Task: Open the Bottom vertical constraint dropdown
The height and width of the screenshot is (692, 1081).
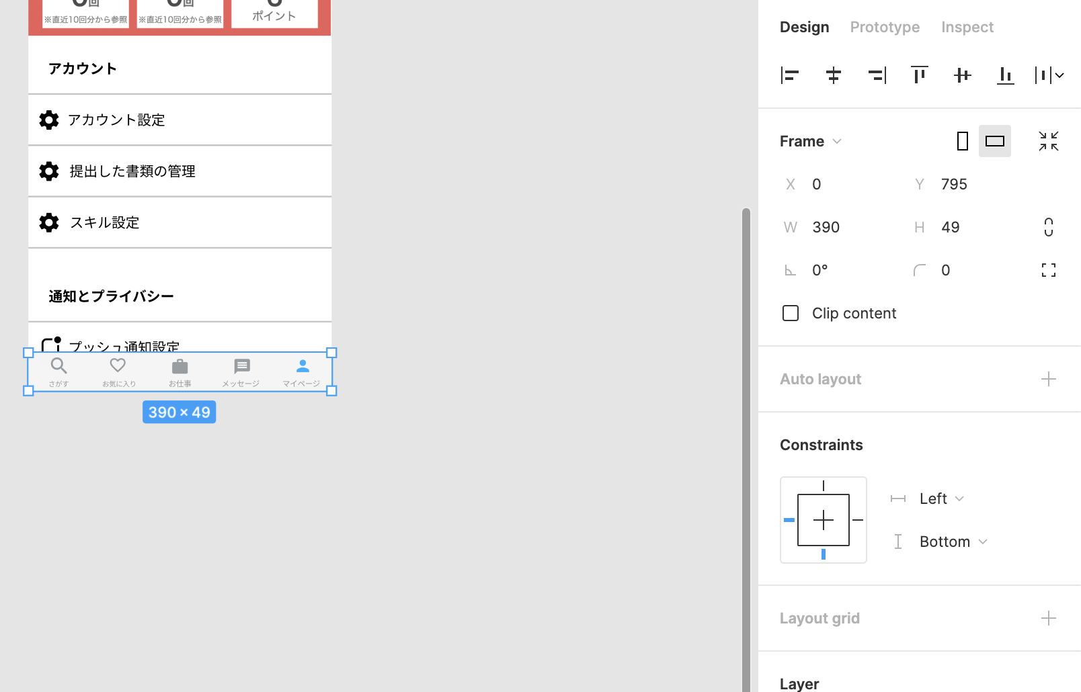Action: click(x=953, y=541)
